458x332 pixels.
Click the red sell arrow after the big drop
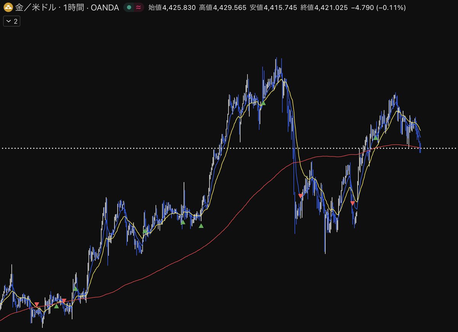[x=300, y=196]
